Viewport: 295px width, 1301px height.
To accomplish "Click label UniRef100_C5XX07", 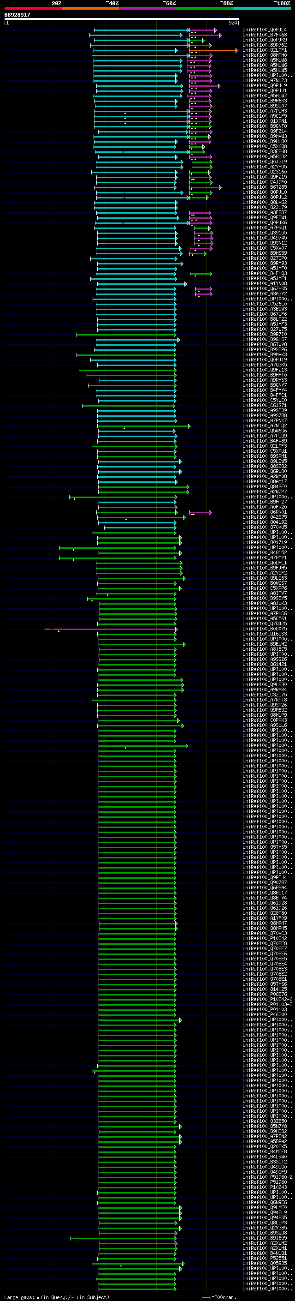I will pos(265,248).
